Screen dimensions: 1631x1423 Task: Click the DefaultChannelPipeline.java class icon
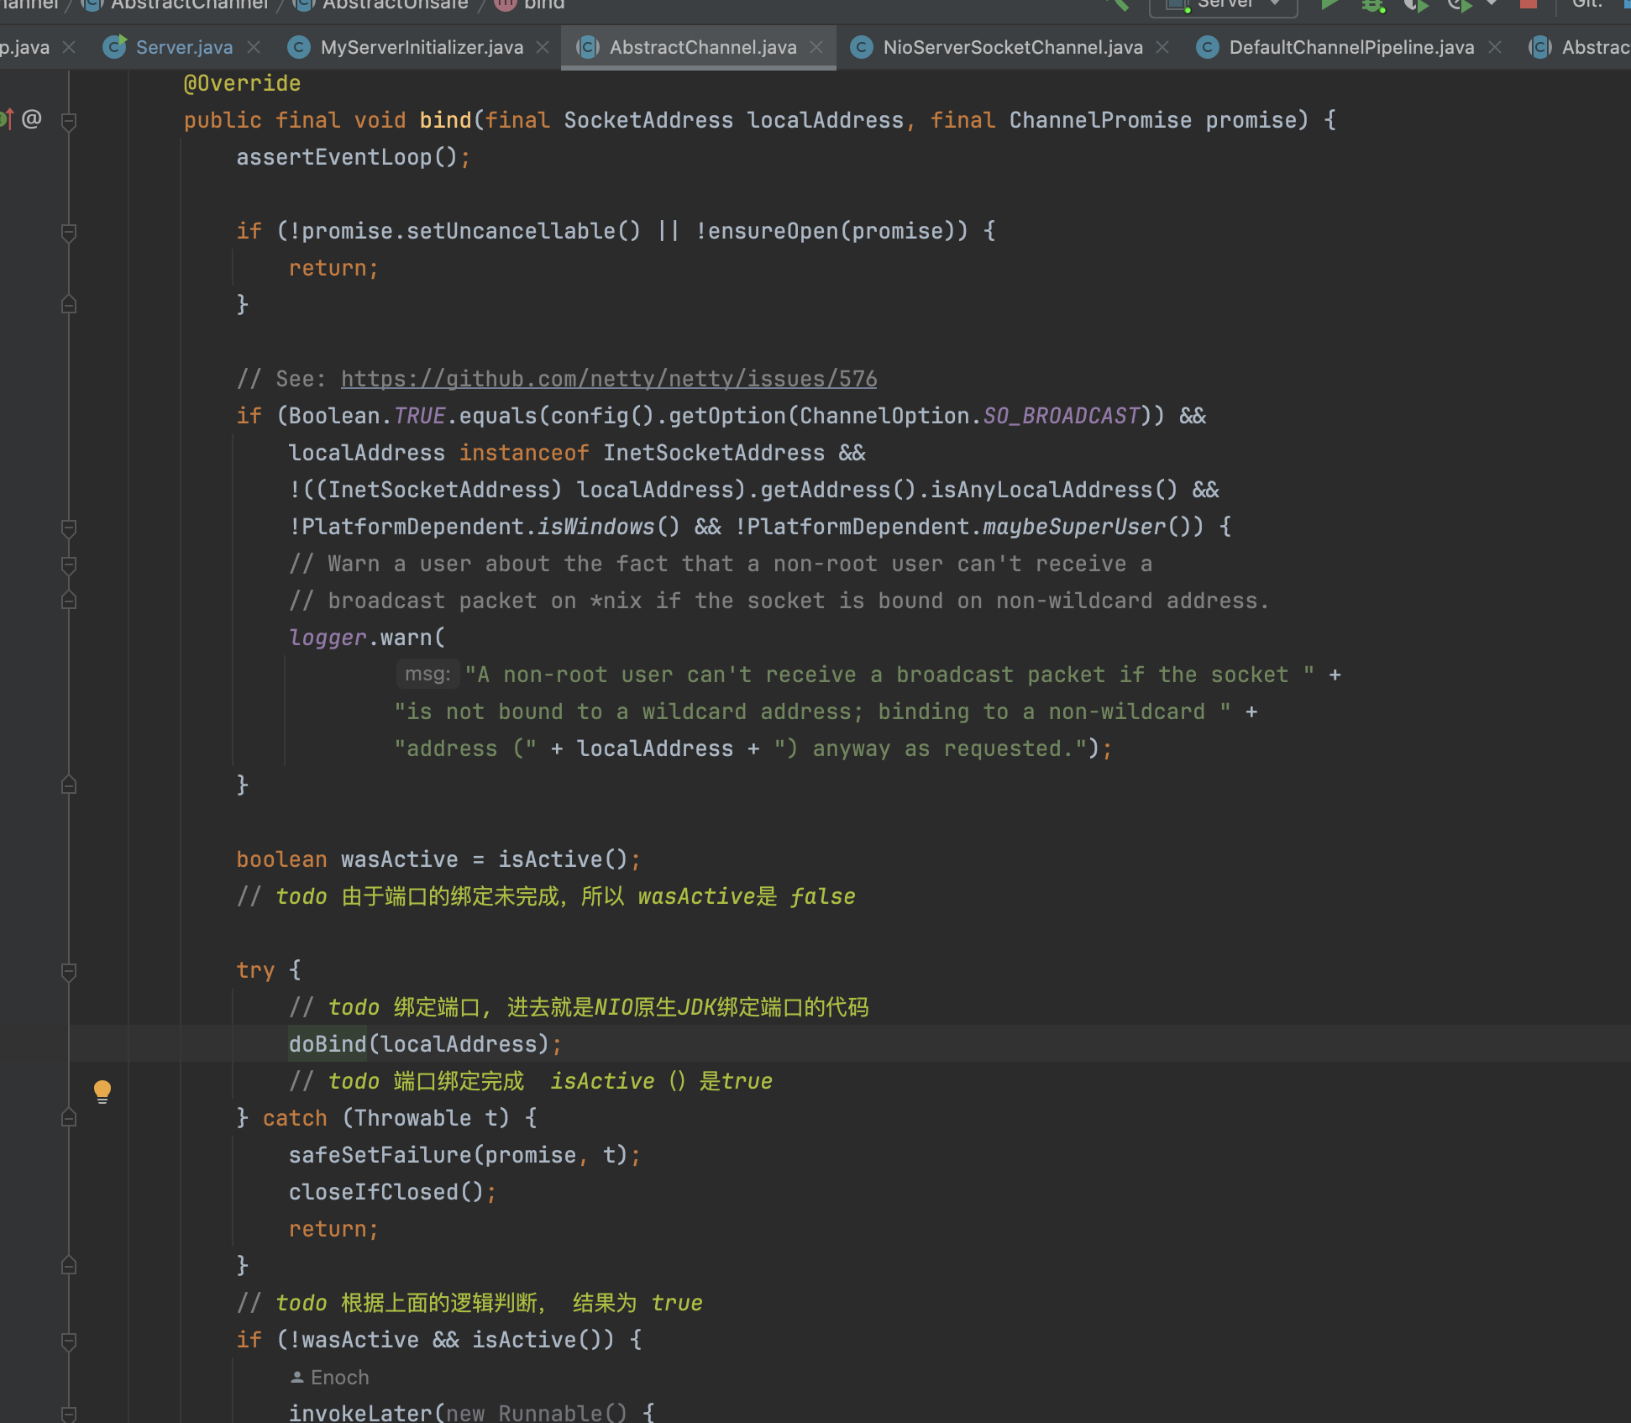tap(1207, 47)
